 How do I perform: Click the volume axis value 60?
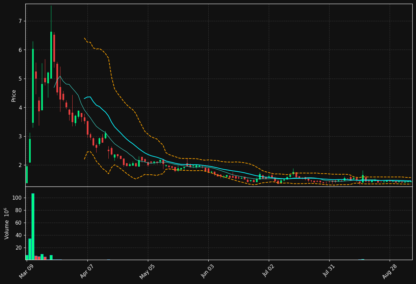tap(19, 223)
